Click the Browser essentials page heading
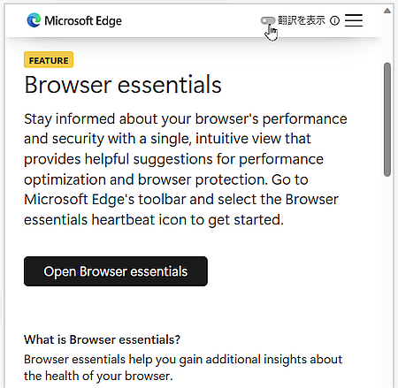The image size is (398, 388). coord(123,85)
